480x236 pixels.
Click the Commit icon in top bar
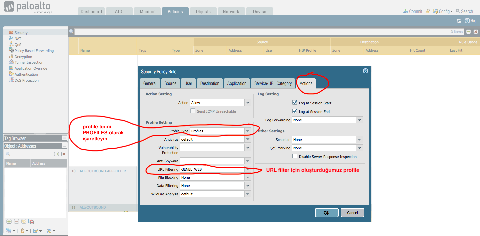[x=405, y=11]
